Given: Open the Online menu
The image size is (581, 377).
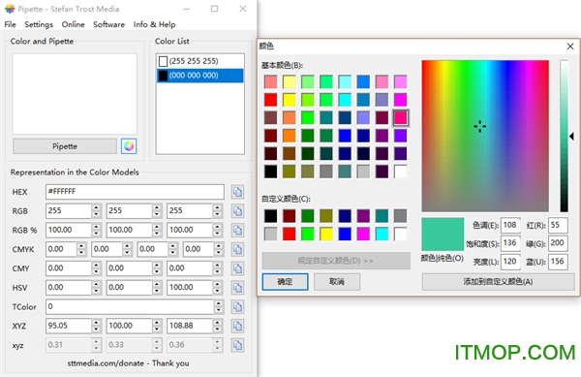Looking at the screenshot, I should (x=73, y=24).
